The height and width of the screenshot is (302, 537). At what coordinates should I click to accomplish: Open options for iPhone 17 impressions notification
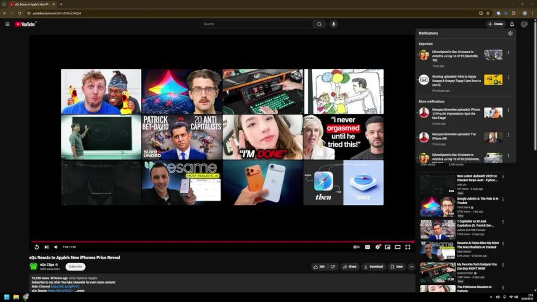pyautogui.click(x=508, y=111)
